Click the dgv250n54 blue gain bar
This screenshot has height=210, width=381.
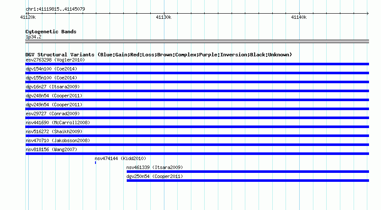point(248,181)
